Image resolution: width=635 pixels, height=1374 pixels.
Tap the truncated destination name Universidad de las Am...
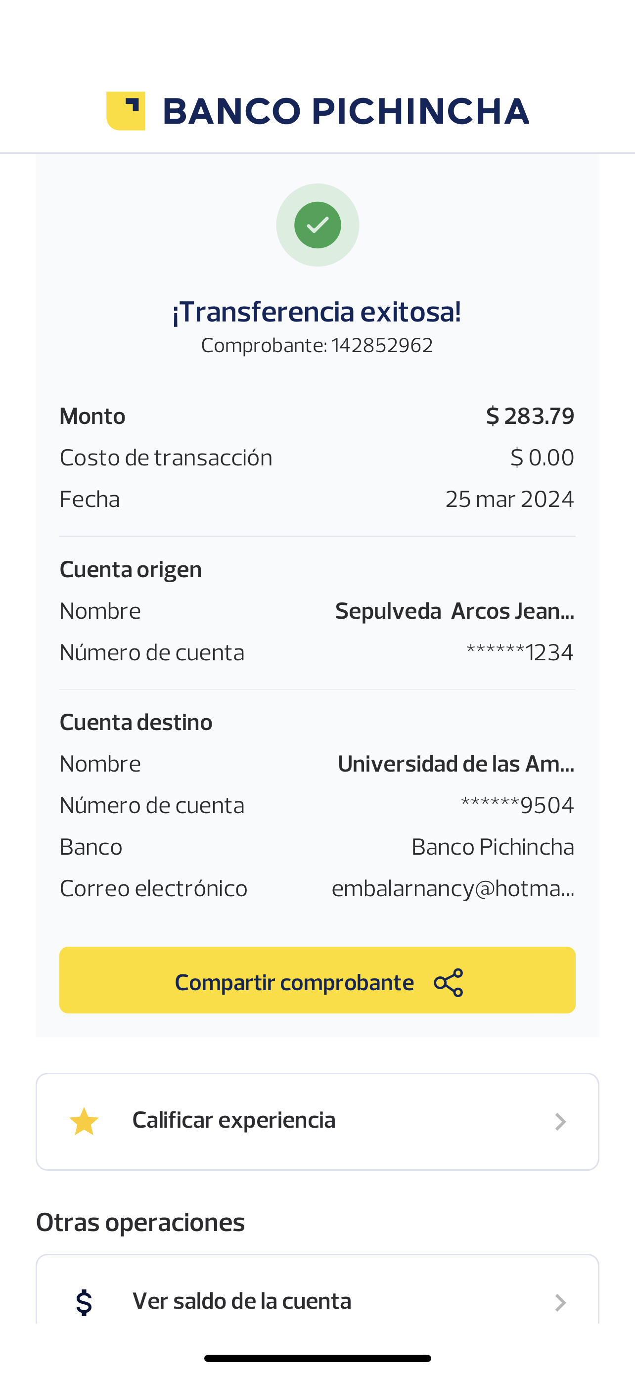tap(456, 764)
